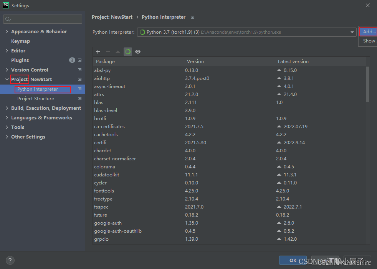The image size is (377, 269).
Task: Expand the Version Control section
Action: point(7,70)
